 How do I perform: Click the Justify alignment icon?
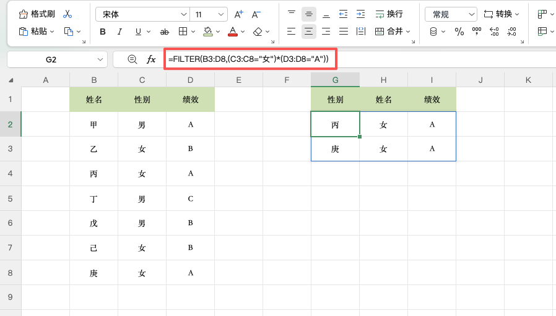[x=343, y=32]
